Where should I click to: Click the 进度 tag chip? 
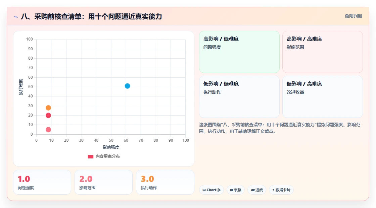(257, 190)
